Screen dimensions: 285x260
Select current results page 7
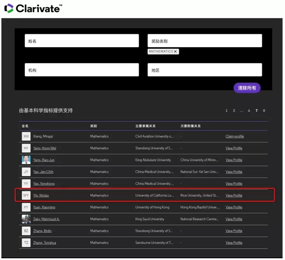tap(256, 111)
